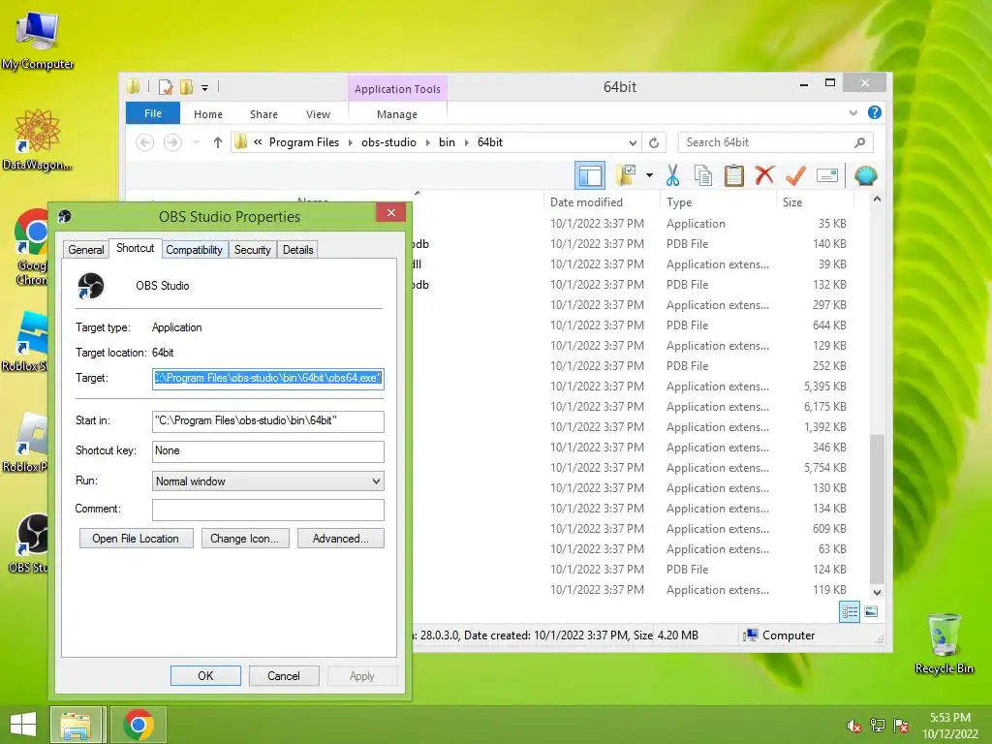The image size is (992, 744).
Task: Open the Manage ribbon tab
Action: [396, 114]
